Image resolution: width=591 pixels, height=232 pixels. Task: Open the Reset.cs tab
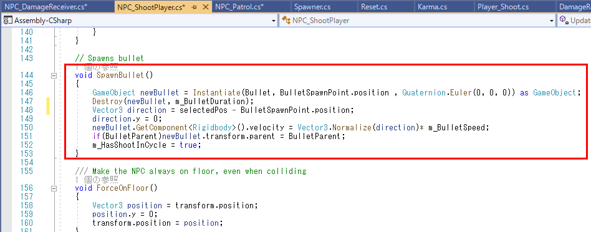click(x=374, y=7)
